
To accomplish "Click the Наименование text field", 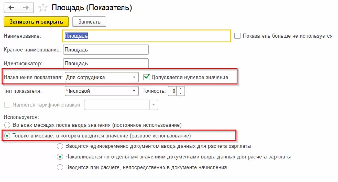I will (146, 36).
